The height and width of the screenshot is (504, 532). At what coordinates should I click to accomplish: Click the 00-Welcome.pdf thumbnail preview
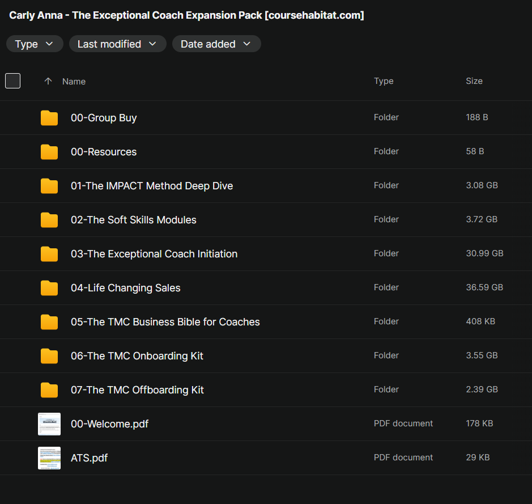49,424
